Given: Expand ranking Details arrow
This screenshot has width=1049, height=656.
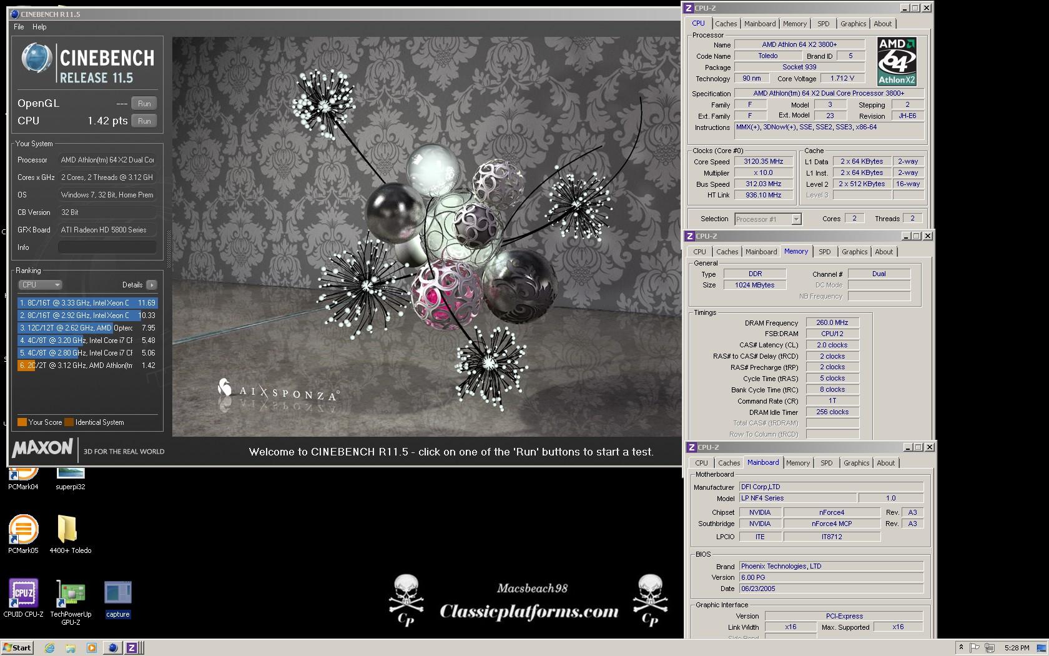Looking at the screenshot, I should [x=152, y=285].
